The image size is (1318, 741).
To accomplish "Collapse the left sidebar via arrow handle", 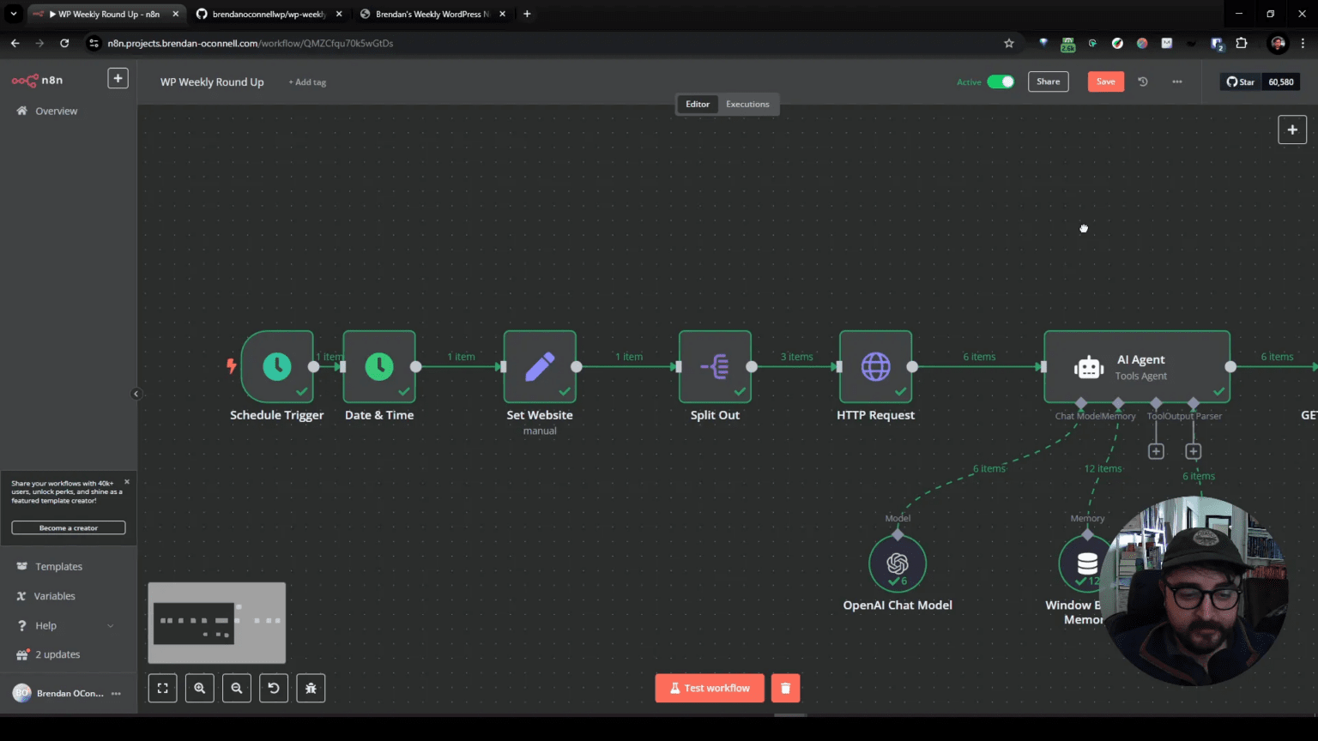I will tap(136, 394).
